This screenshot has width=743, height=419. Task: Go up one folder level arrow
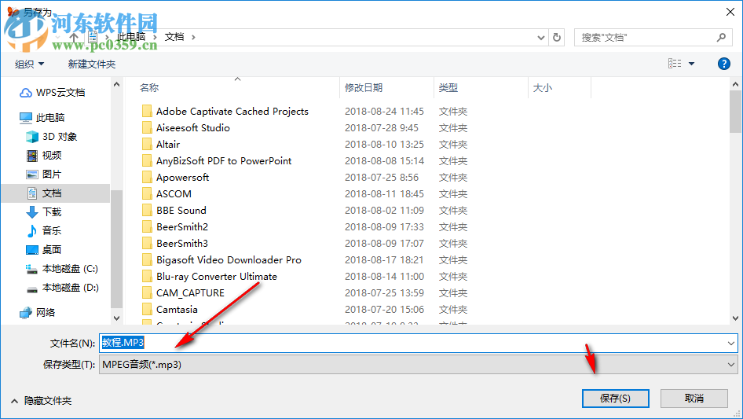[74, 37]
